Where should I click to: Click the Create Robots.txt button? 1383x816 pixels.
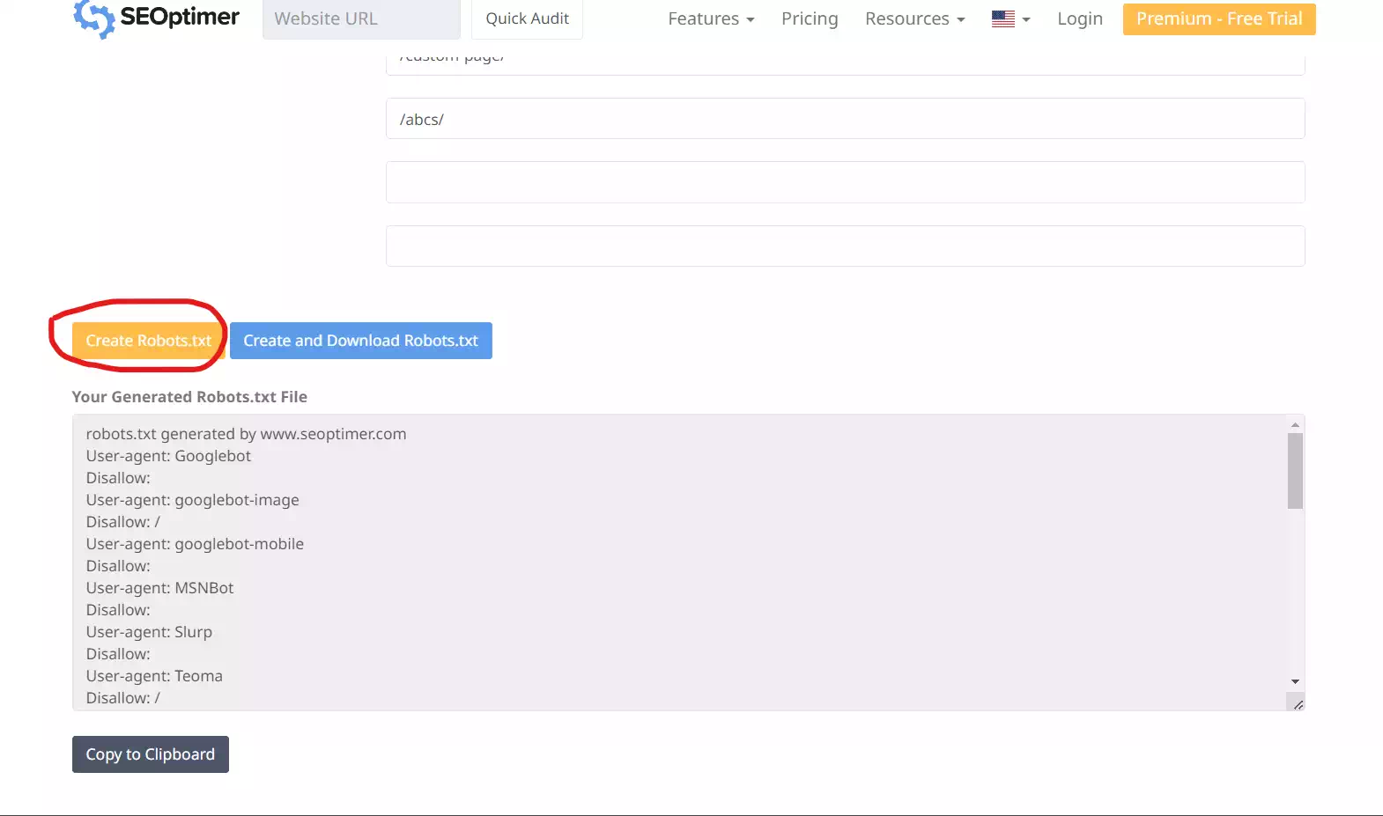click(148, 341)
